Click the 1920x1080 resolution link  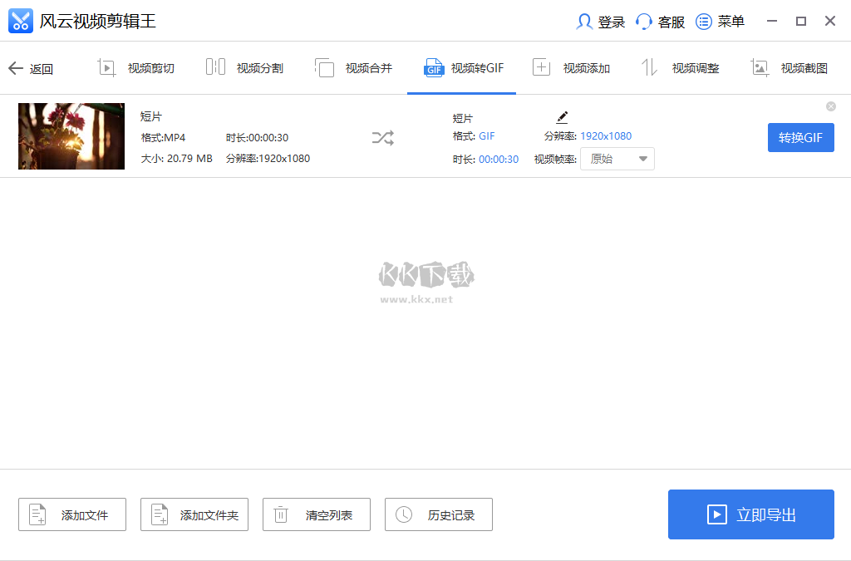tap(608, 135)
